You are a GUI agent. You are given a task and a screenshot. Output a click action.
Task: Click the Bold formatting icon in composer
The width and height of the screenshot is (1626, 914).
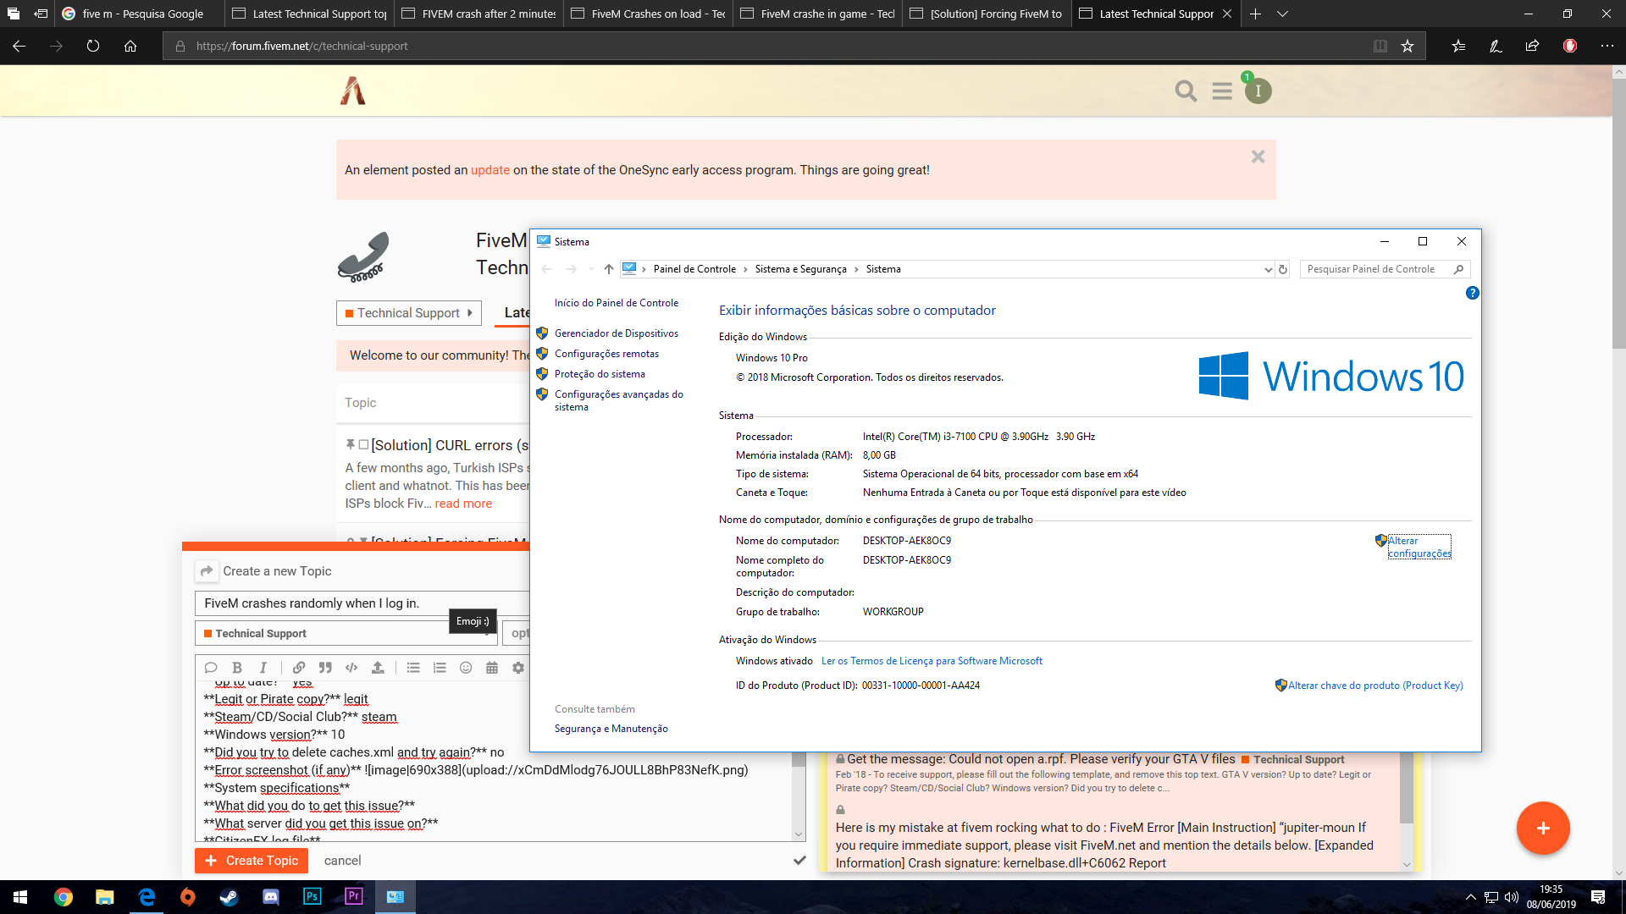(x=237, y=668)
